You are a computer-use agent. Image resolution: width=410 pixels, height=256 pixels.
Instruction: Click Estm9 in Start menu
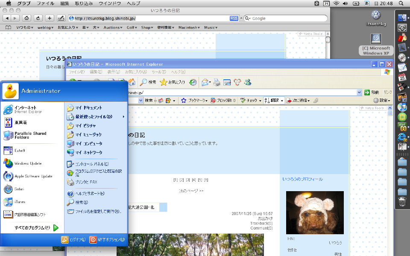click(x=32, y=151)
